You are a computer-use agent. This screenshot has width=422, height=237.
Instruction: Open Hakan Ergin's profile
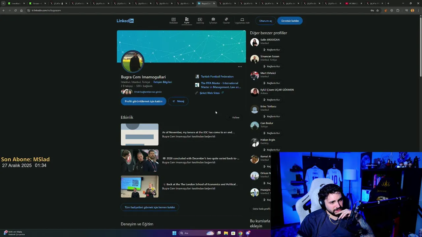pyautogui.click(x=268, y=140)
